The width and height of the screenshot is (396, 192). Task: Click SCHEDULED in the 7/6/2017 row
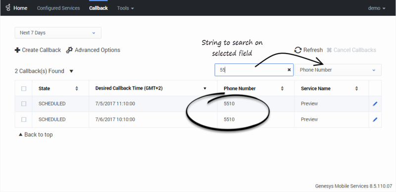point(52,119)
